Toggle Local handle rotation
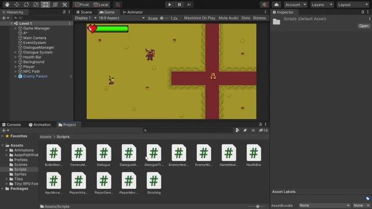372x209 pixels. point(101,5)
